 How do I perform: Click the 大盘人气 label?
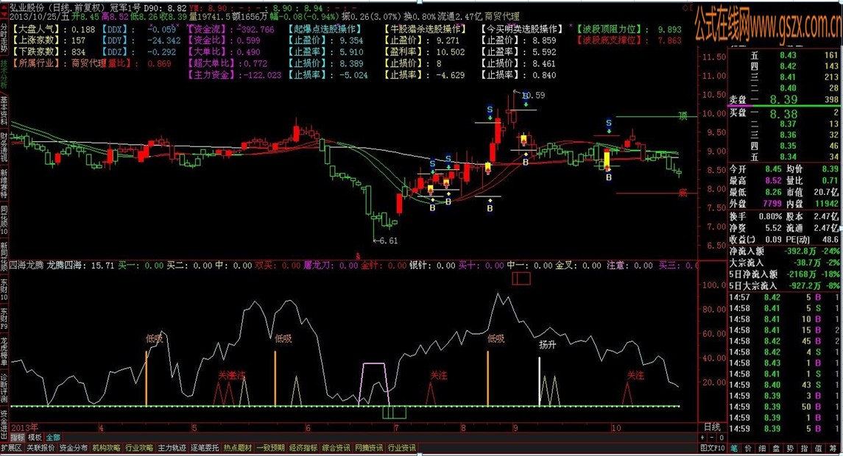[x=35, y=29]
